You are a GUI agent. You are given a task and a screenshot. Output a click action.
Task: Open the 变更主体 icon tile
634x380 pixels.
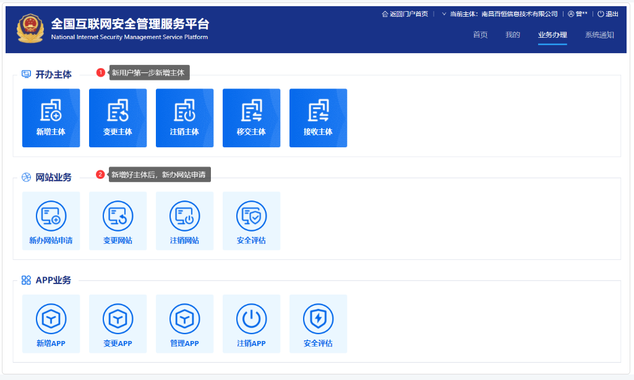(x=118, y=118)
